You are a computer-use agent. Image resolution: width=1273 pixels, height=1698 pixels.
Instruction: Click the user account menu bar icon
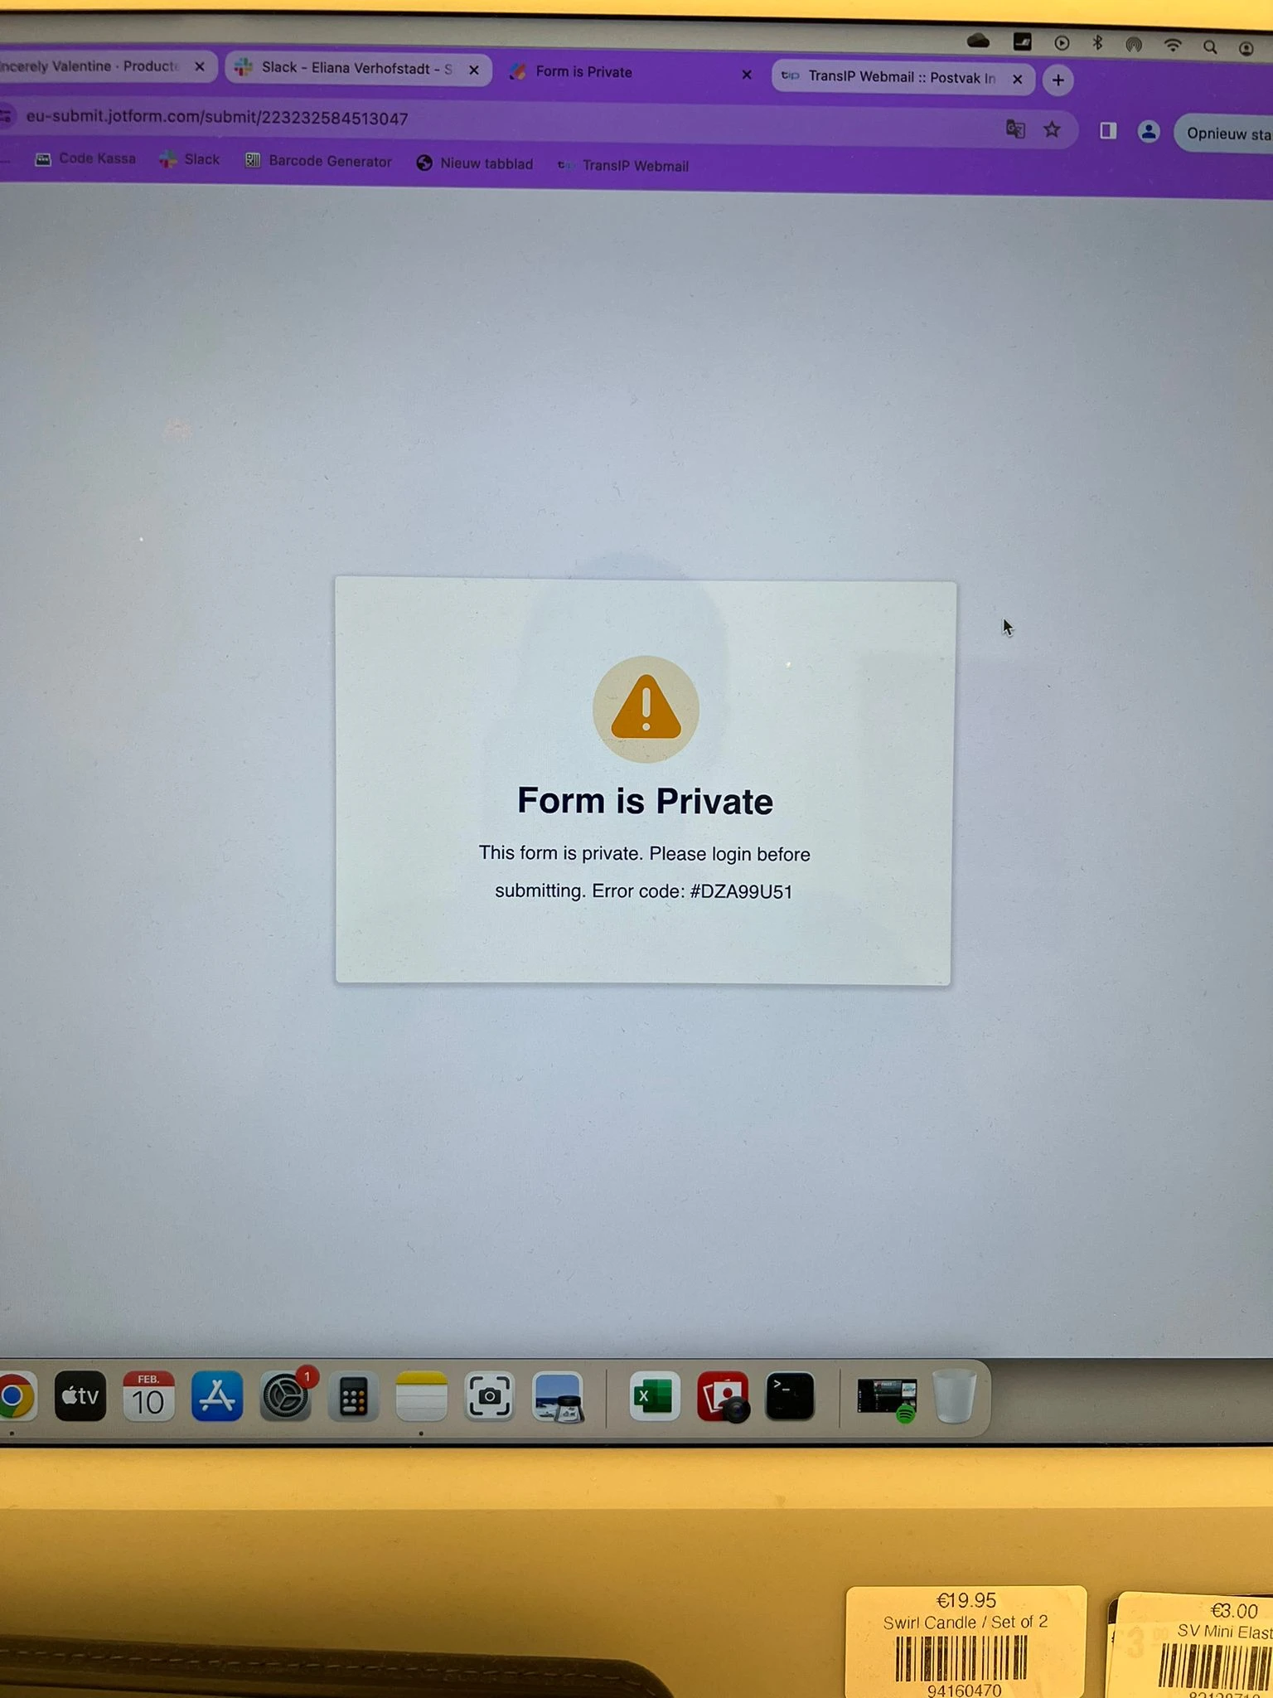(x=1246, y=48)
